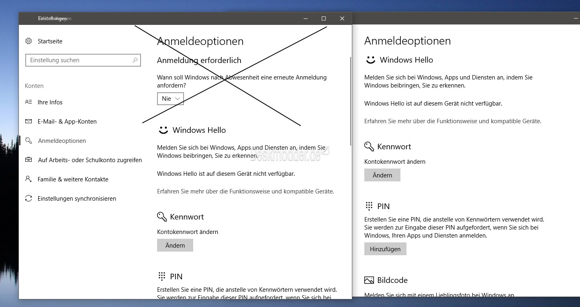Click Bildcode heading in right window
580x307 pixels.
(392, 280)
